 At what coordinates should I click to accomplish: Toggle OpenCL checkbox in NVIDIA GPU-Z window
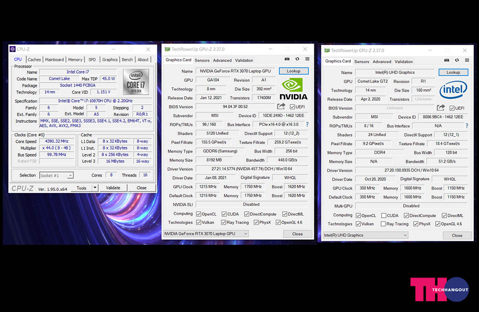199,214
